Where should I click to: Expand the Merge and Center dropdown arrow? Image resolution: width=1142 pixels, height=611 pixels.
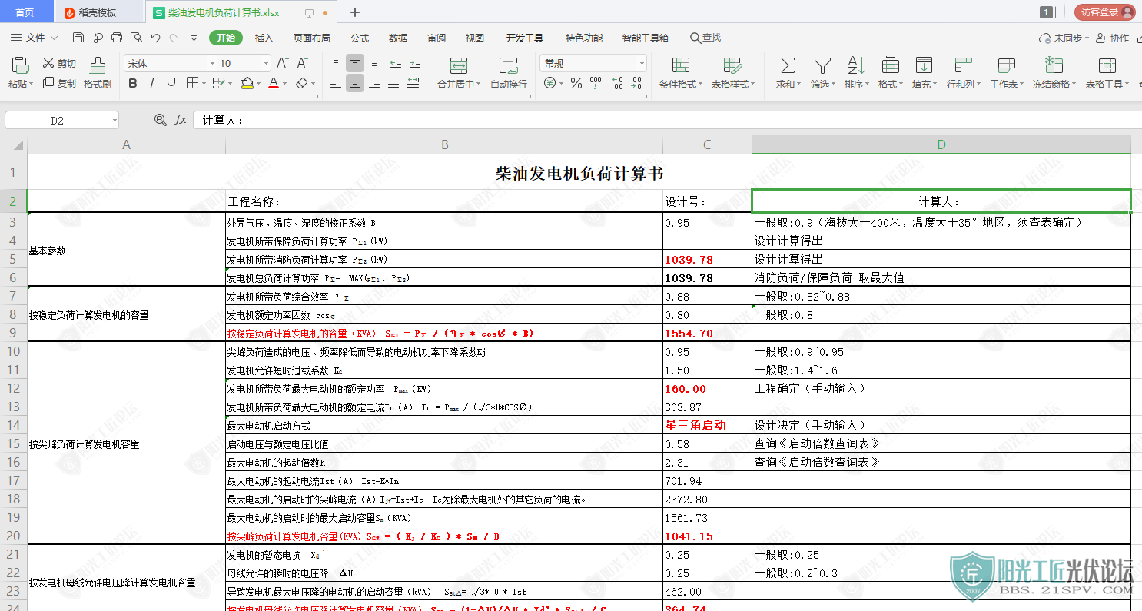tap(479, 85)
